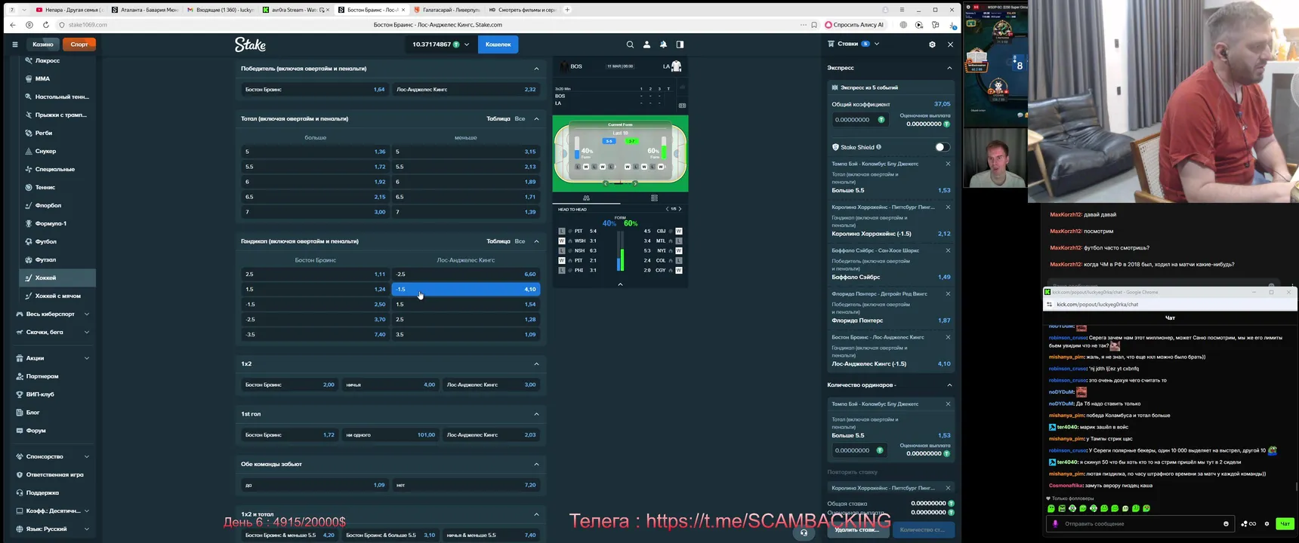Open the search magnifier in Stake header
1299x543 pixels.
click(630, 44)
